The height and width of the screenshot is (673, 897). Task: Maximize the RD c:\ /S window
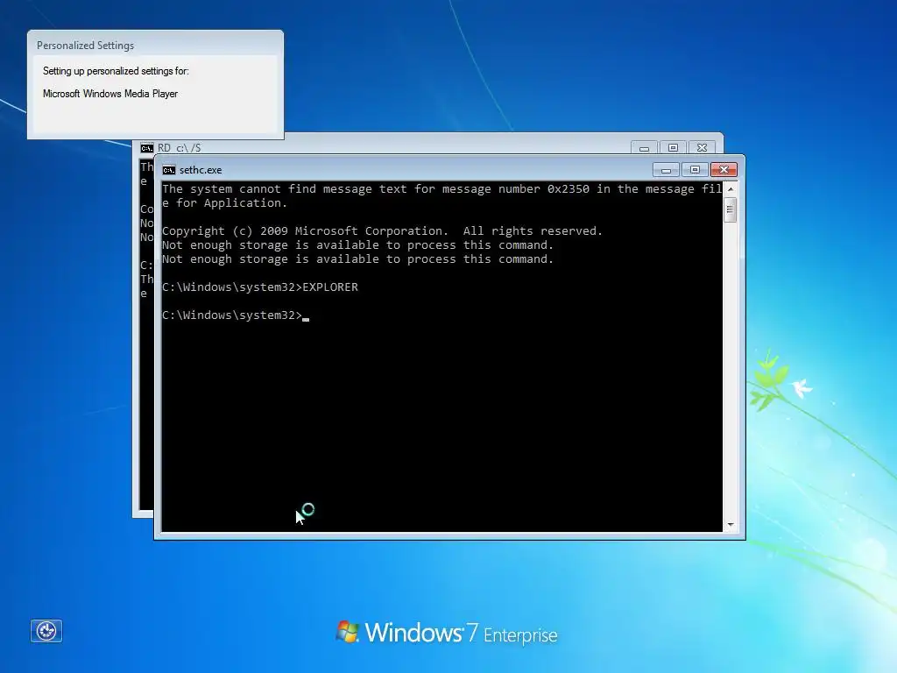(674, 147)
